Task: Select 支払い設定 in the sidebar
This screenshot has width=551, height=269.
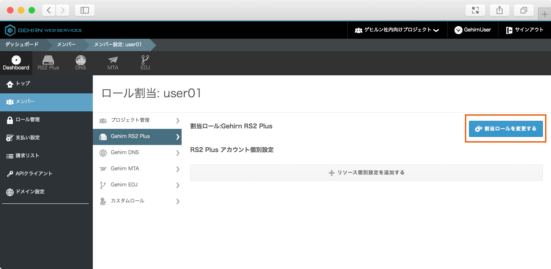Action: [27, 138]
